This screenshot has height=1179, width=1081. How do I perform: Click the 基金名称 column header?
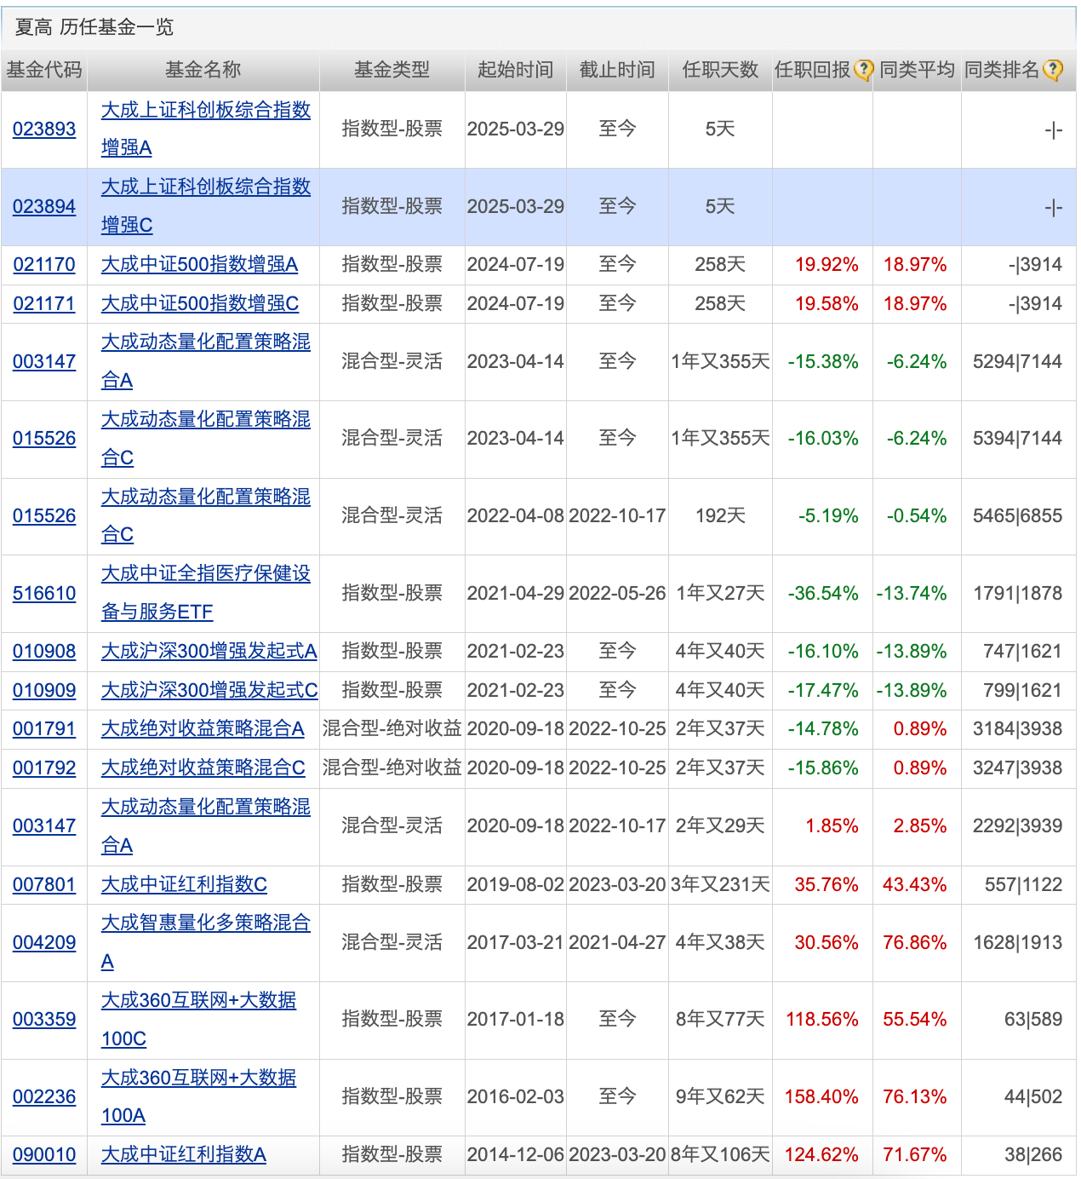tap(203, 70)
